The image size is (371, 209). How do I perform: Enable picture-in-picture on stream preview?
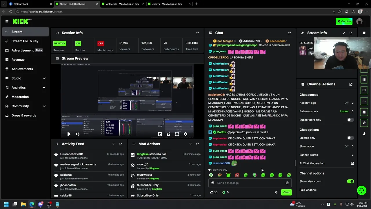(x=160, y=134)
